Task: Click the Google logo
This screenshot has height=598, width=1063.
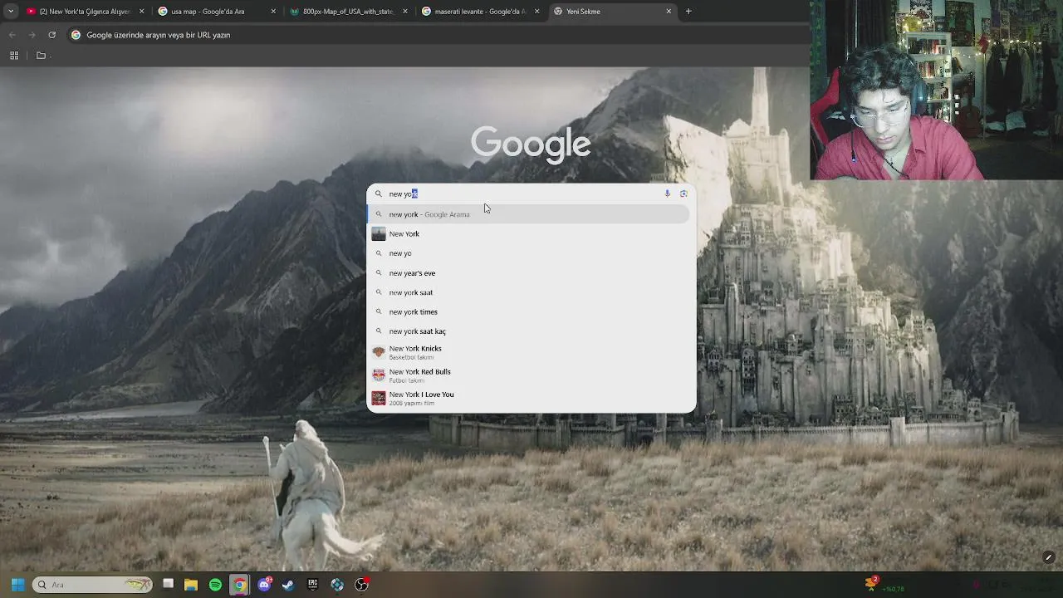Action: 531,145
